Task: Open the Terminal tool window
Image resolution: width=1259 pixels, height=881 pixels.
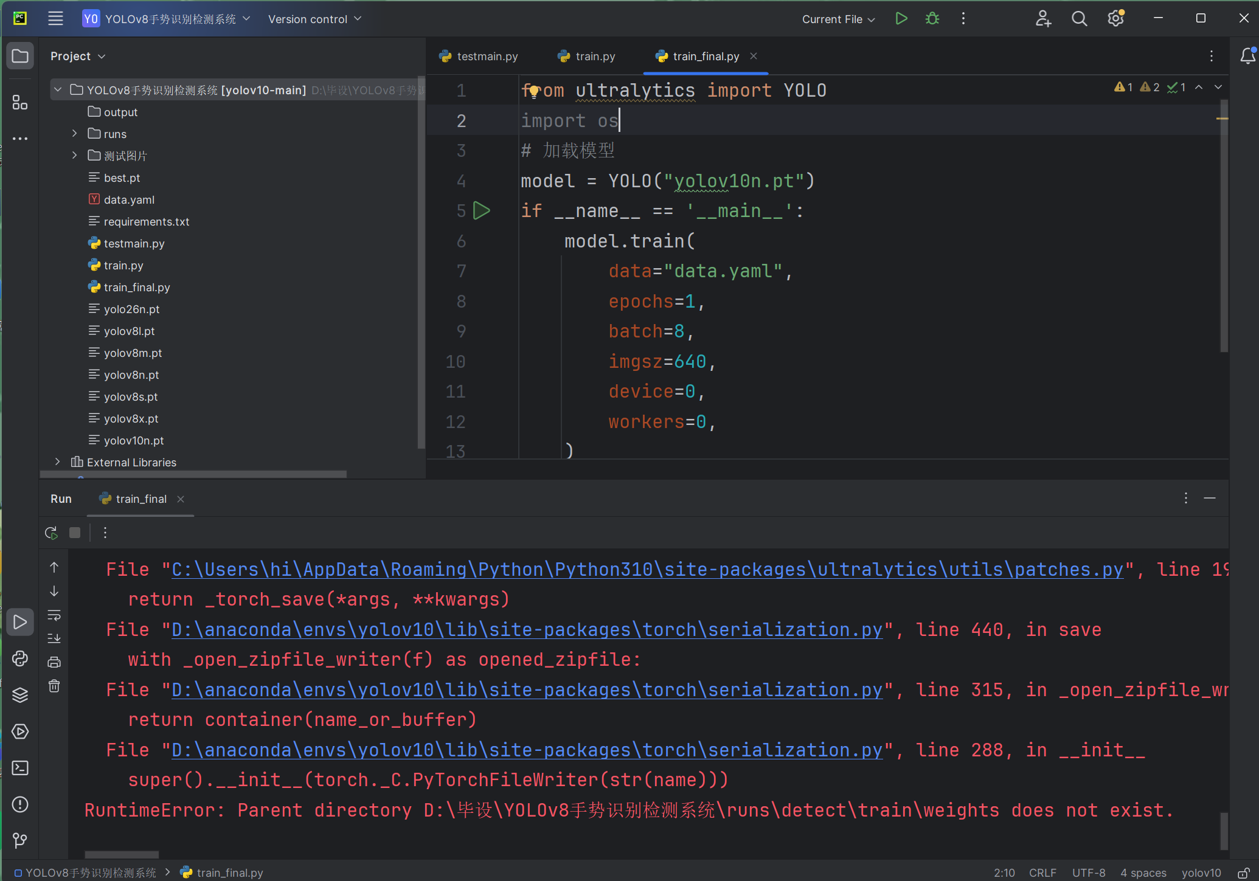Action: tap(20, 768)
